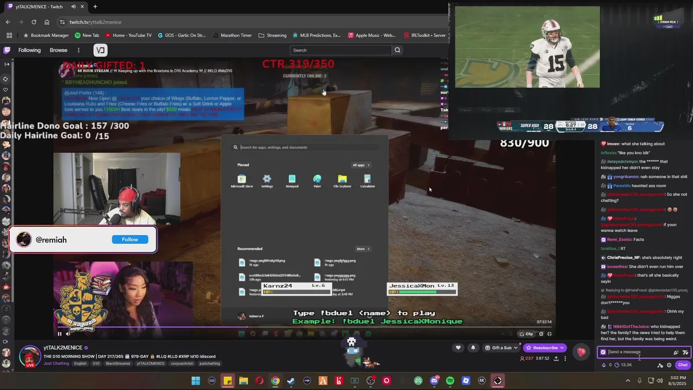Open Sticky Notes from the taskbar
Screen dimensions: 693x390
click(x=227, y=381)
